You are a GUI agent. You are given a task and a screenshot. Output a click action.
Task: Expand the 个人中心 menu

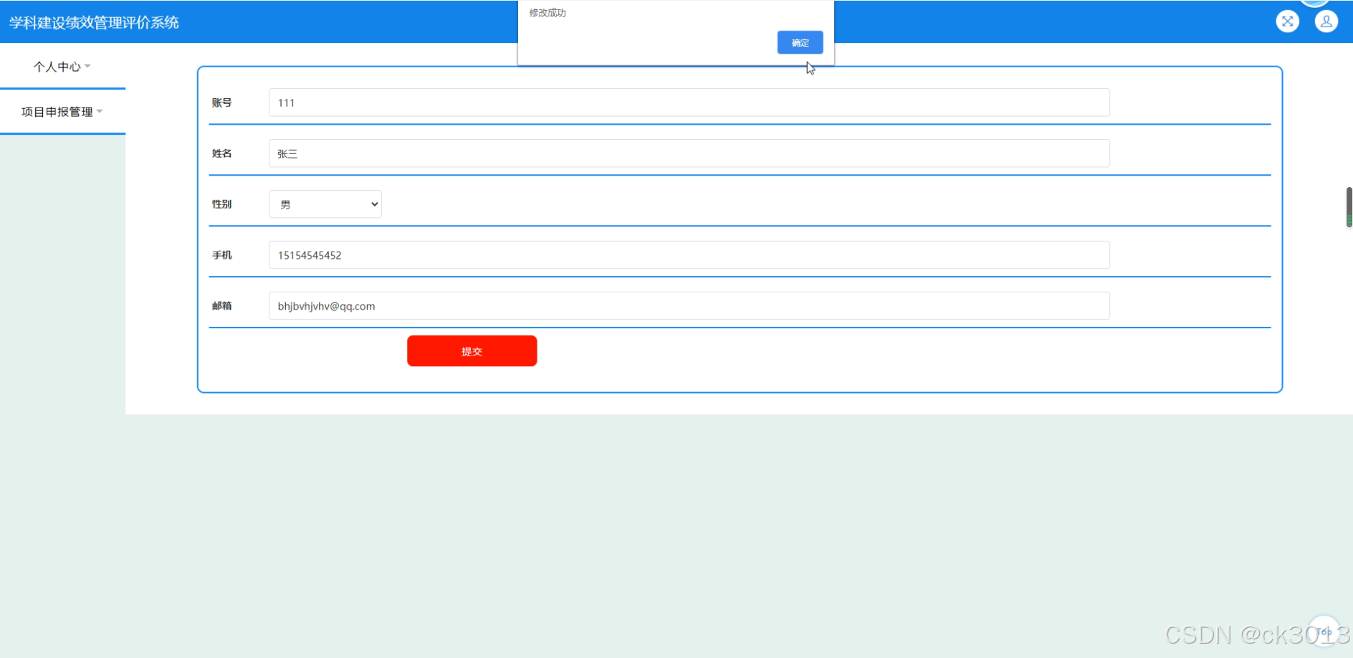[62, 67]
